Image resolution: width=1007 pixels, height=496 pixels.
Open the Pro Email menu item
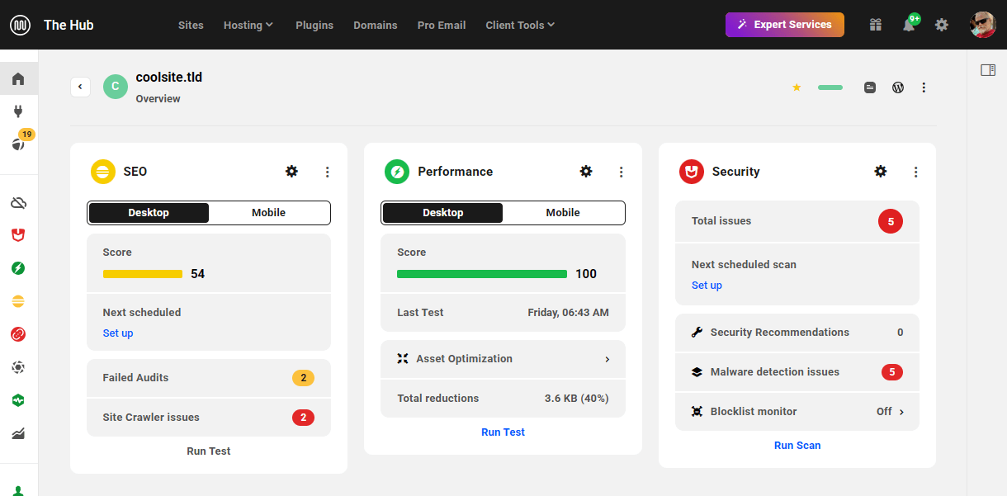tap(442, 25)
